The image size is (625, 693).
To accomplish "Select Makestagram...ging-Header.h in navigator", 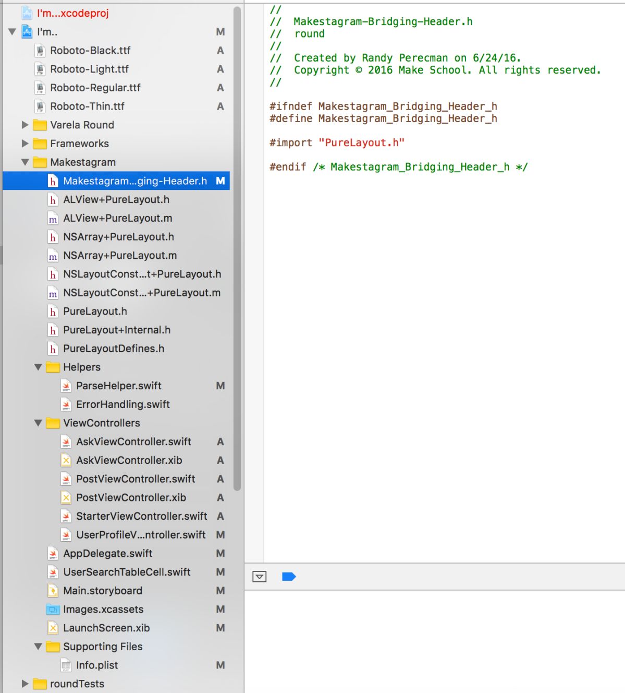I will 116,181.
